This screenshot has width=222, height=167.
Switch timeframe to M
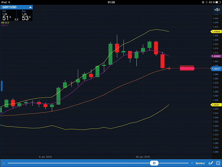(192, 163)
